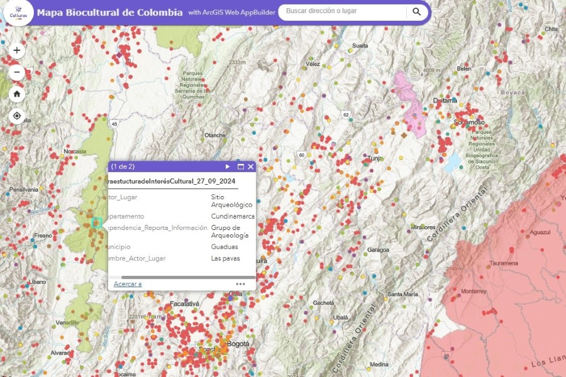Zoom out on the map
This screenshot has height=377, width=566.
click(x=17, y=72)
